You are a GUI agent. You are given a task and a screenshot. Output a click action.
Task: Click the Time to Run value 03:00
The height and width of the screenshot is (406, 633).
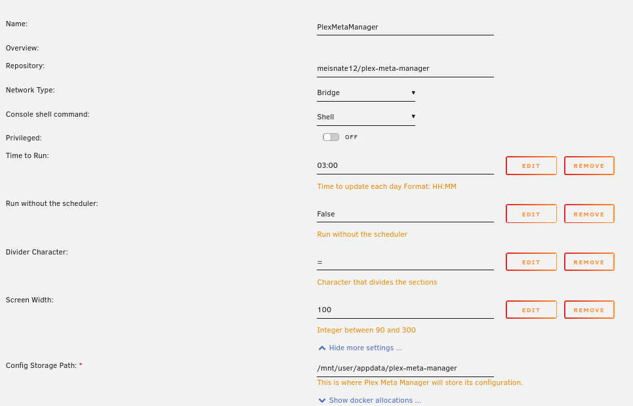point(405,165)
